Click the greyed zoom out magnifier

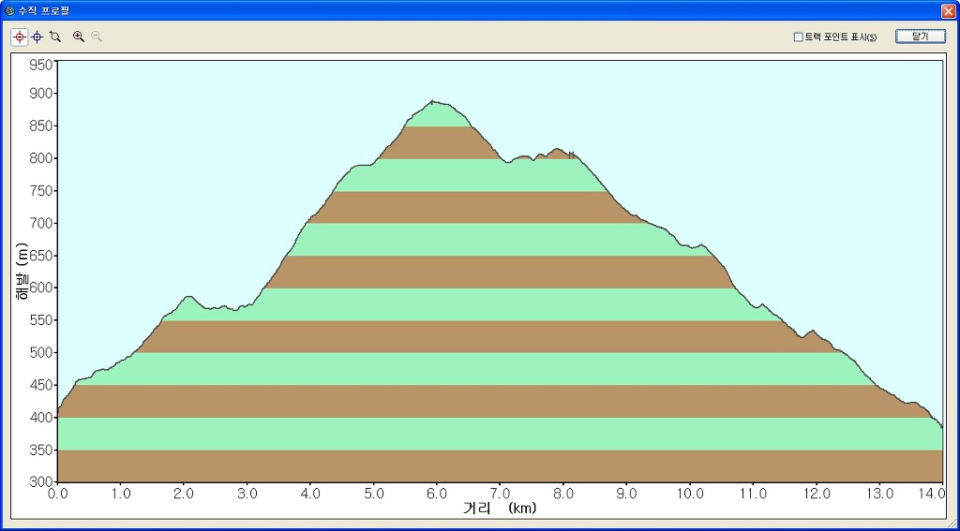[97, 37]
